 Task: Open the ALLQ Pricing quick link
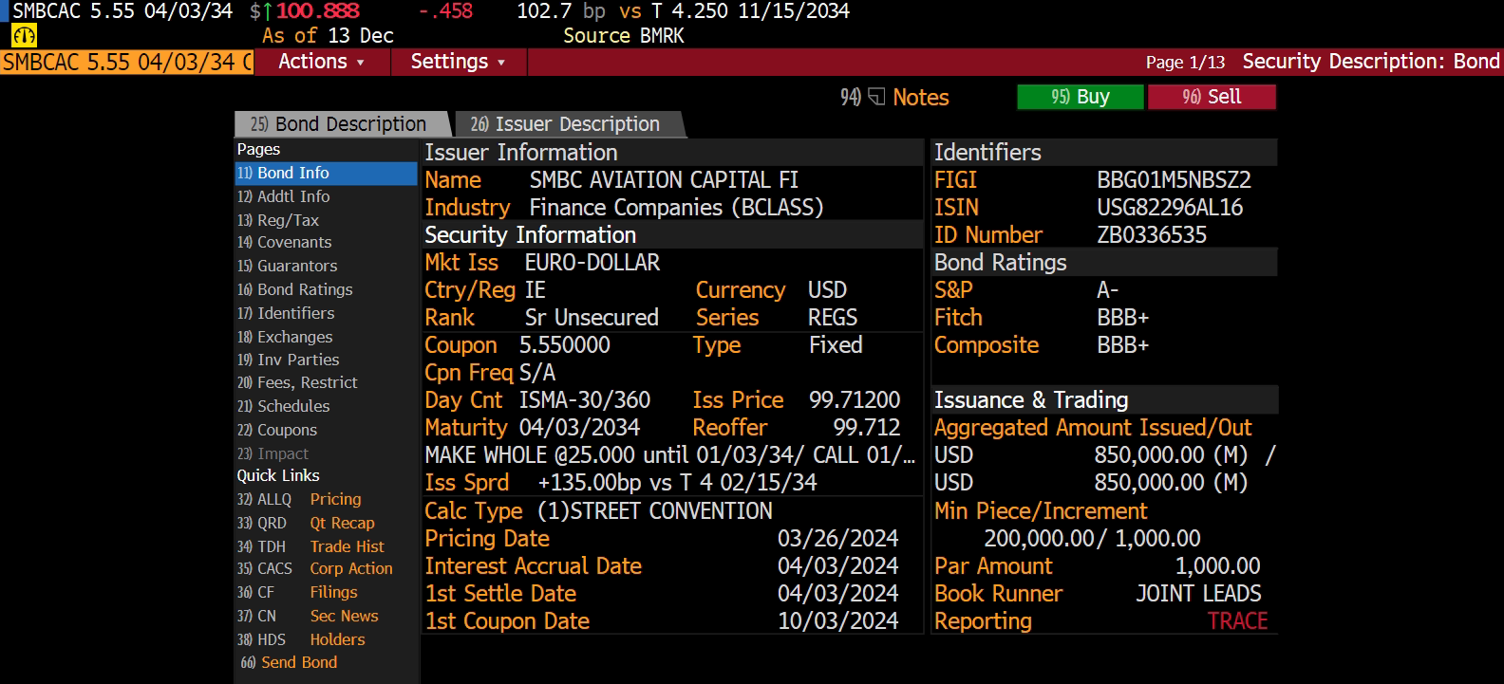tap(299, 499)
